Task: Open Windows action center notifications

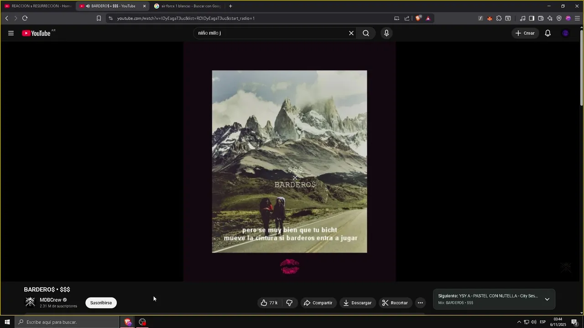Action: tap(574, 322)
